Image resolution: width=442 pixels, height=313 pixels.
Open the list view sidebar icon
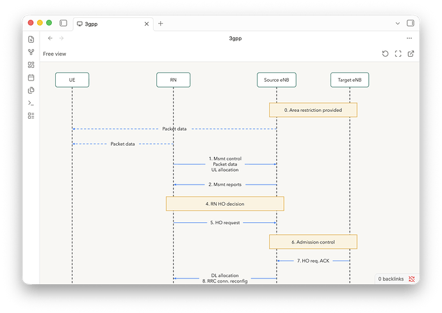31,116
